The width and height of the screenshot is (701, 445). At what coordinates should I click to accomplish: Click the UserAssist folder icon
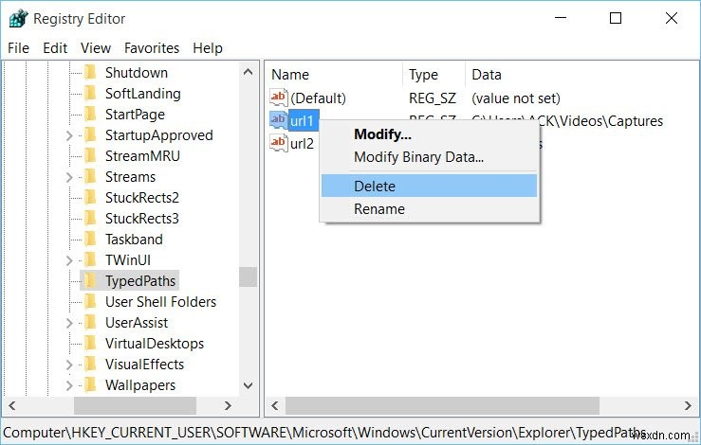(90, 322)
